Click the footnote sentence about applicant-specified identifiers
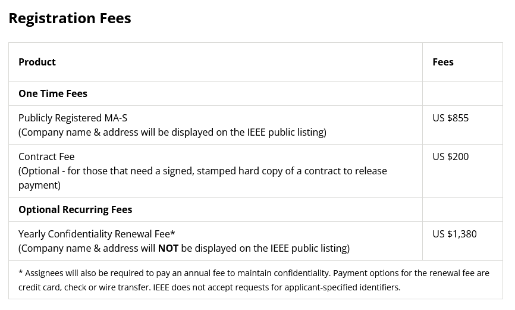Screen dimensions: 515x310 pyautogui.click(x=277, y=287)
